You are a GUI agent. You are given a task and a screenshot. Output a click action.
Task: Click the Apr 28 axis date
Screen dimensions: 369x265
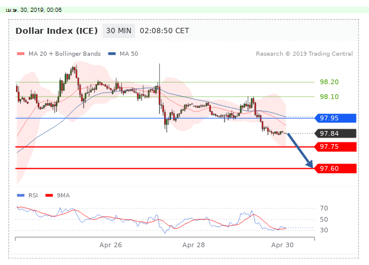[194, 245]
